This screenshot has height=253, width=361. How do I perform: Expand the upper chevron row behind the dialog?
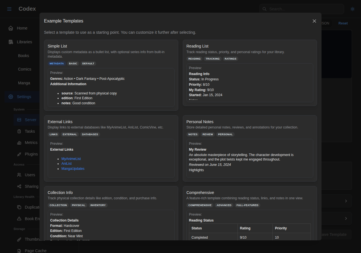(346, 201)
